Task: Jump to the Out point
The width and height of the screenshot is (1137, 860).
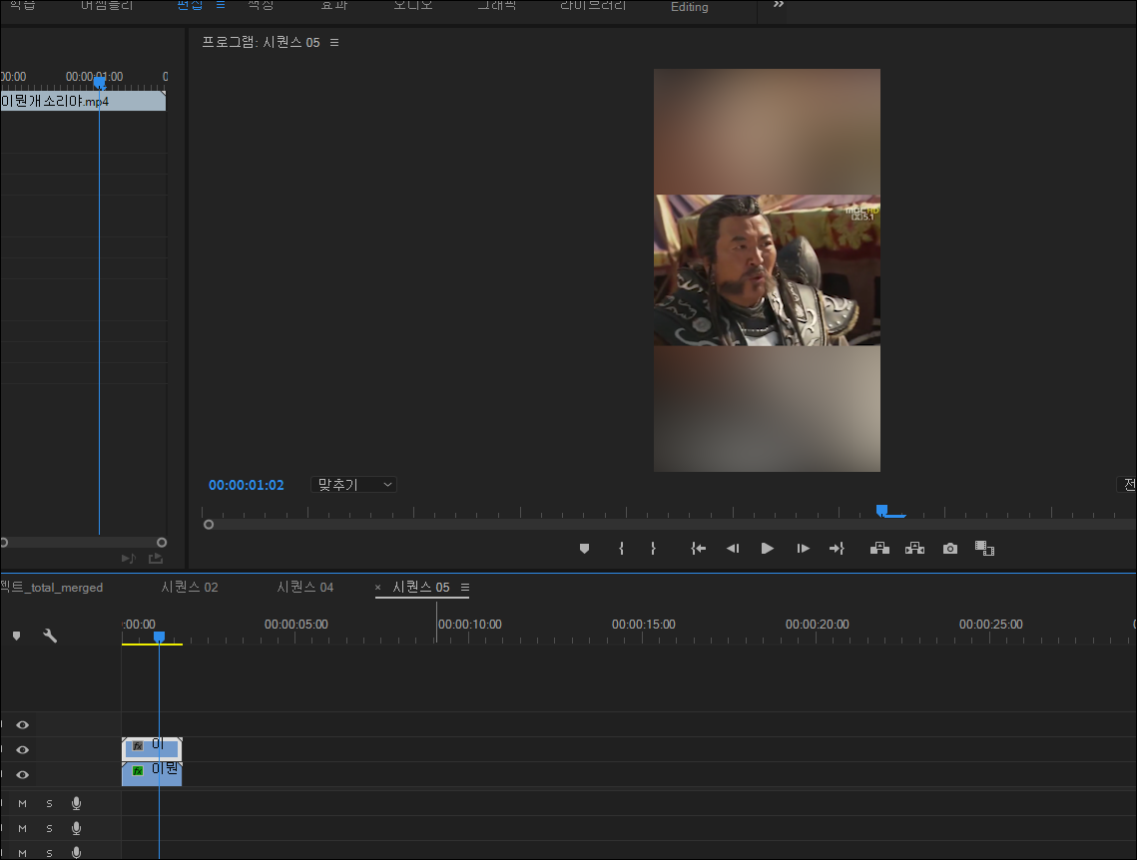Action: 837,549
